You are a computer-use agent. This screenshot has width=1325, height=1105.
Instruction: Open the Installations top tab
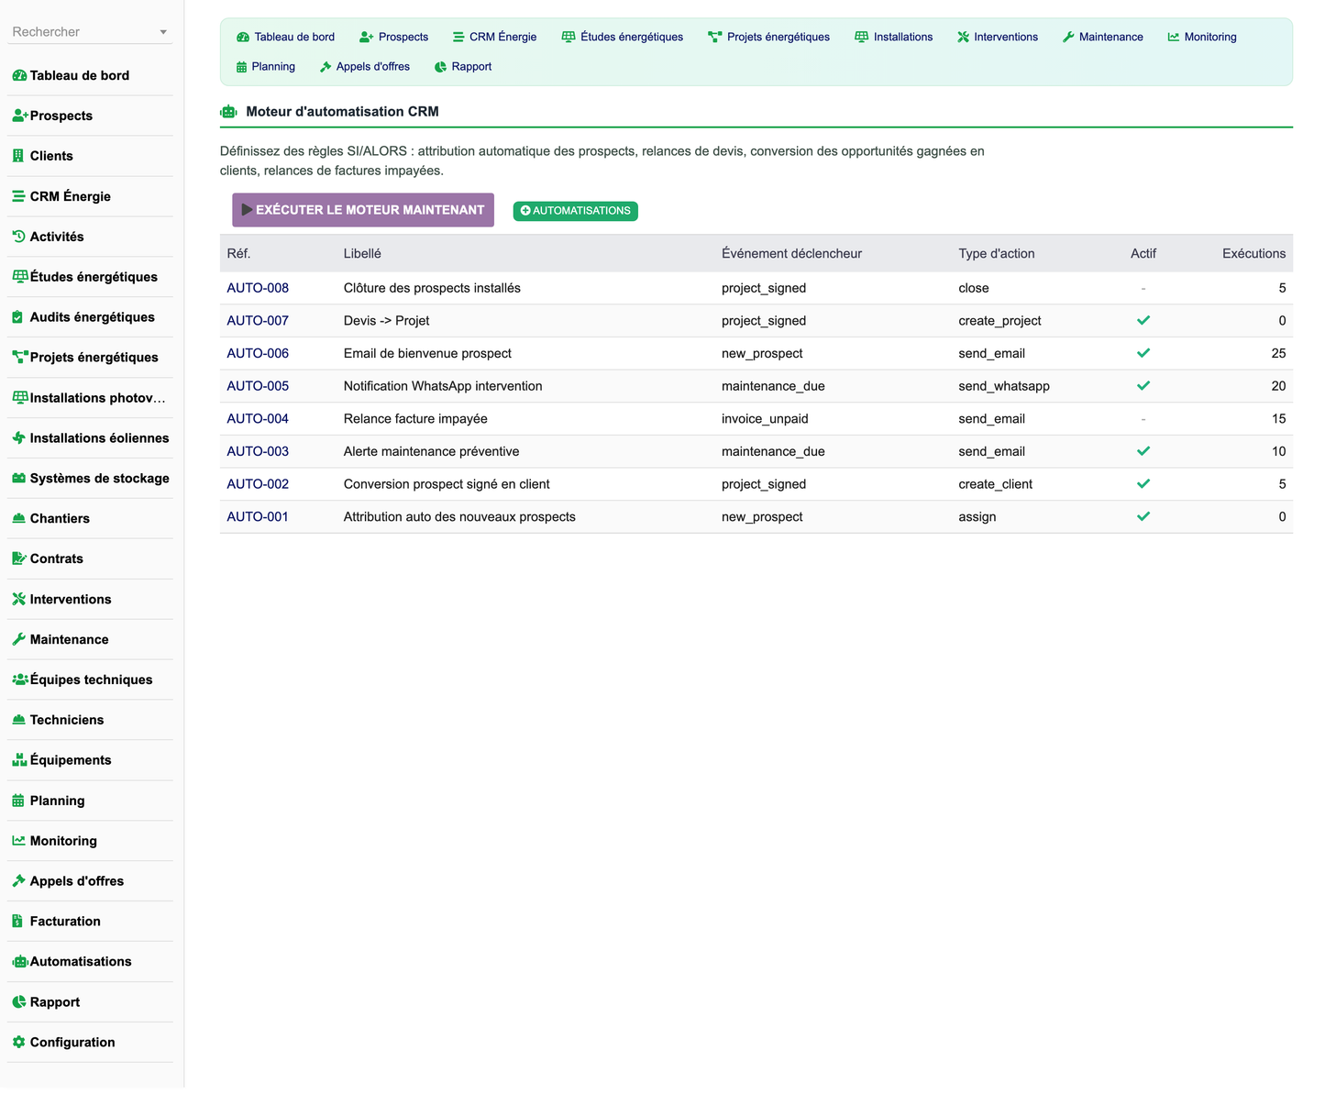(x=893, y=38)
